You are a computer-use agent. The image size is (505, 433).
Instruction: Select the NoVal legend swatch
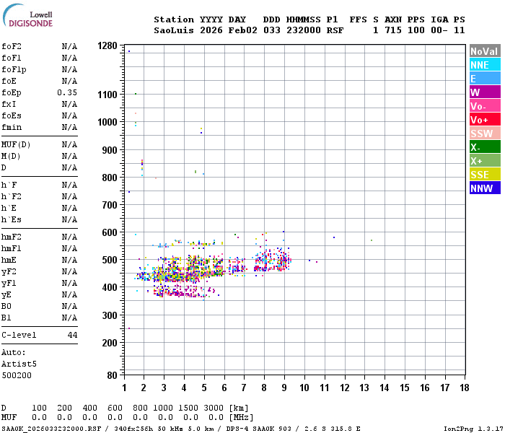click(x=485, y=51)
